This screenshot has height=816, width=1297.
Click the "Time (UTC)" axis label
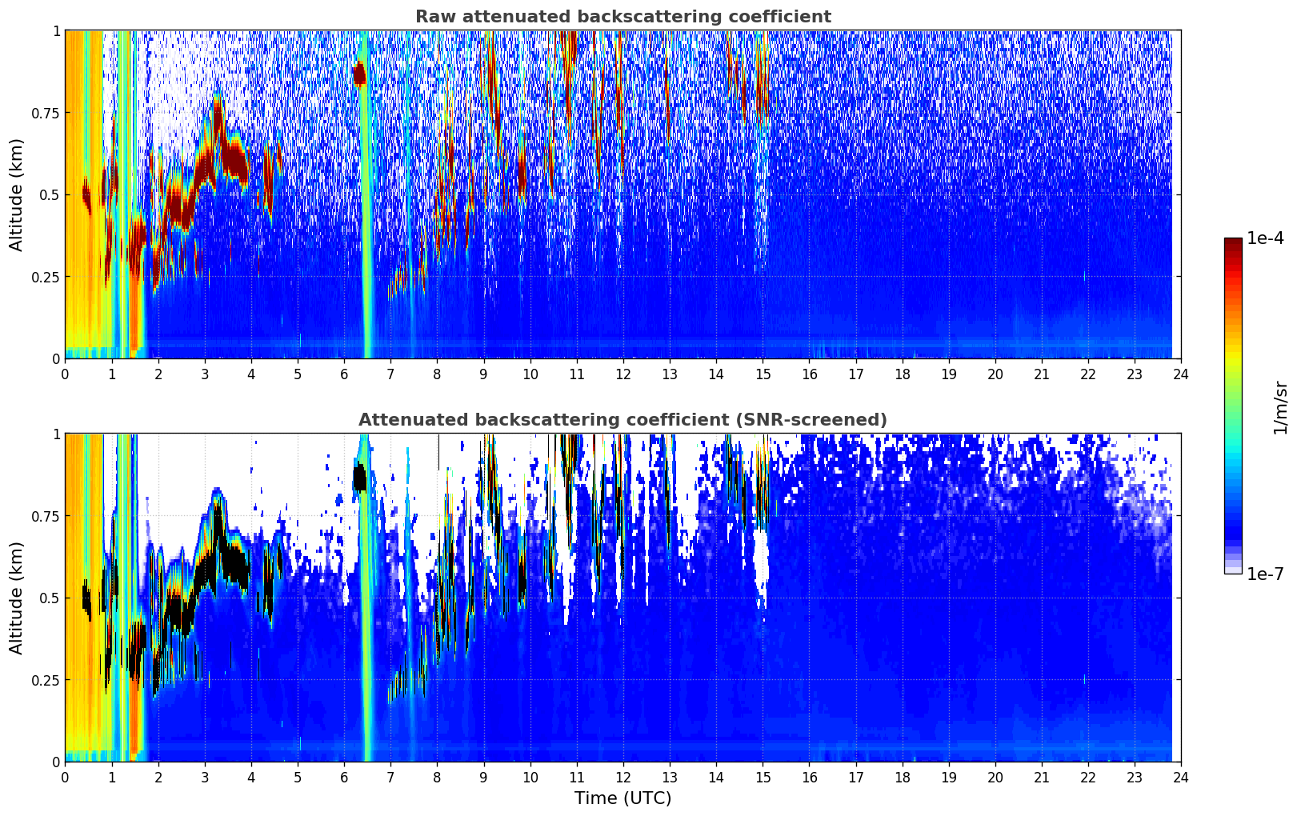click(622, 798)
